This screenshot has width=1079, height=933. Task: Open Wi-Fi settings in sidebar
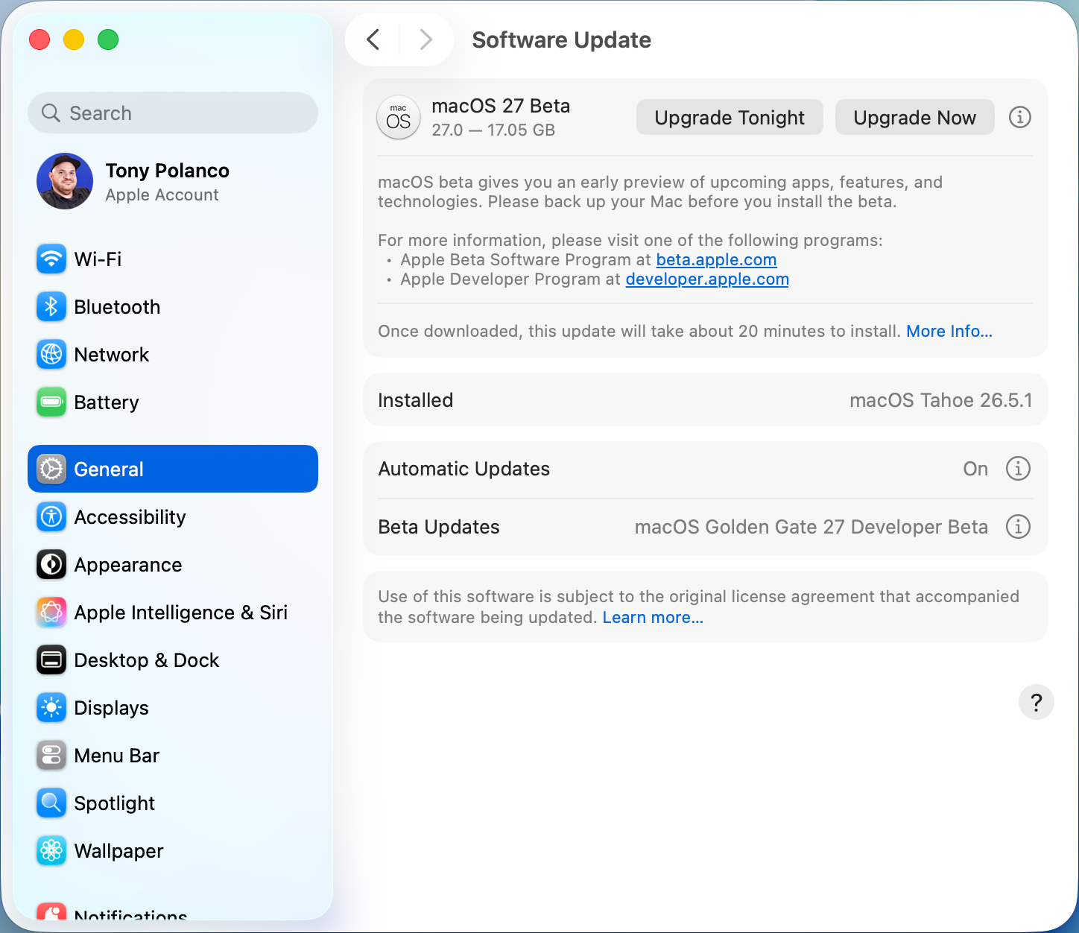(173, 259)
